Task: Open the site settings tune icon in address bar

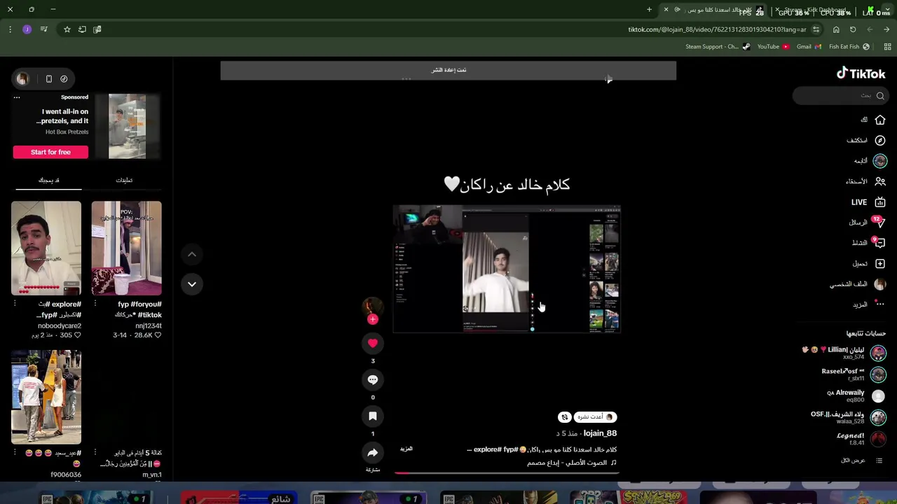Action: click(816, 29)
